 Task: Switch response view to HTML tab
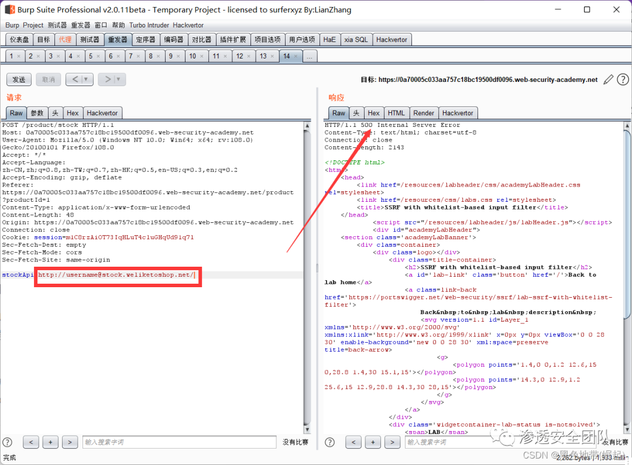(396, 113)
